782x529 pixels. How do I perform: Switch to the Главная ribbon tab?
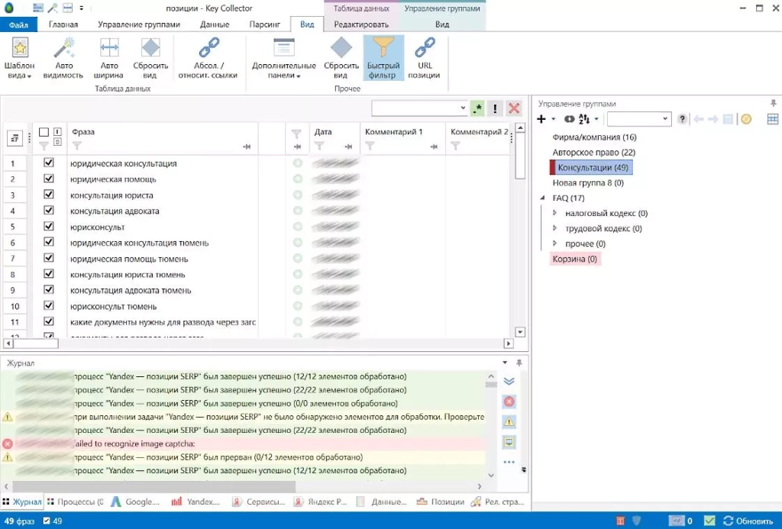[x=63, y=24]
